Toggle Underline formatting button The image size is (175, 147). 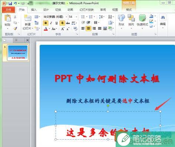(x=57, y=23)
